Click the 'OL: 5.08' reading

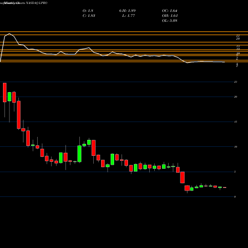pos(170,21)
